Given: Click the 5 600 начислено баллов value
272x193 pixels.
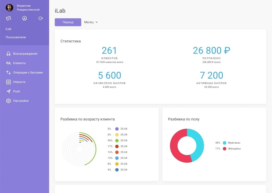Looking at the screenshot, I should [x=109, y=75].
